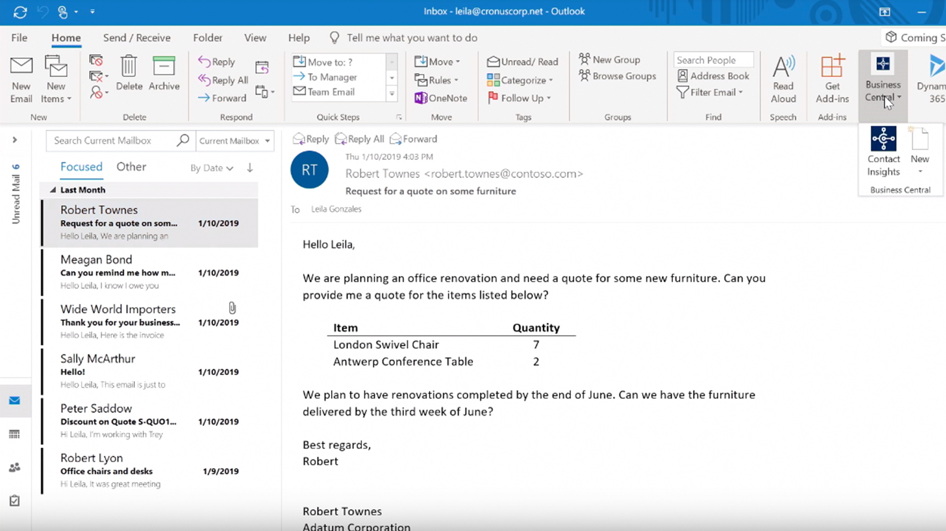Switch to the Other inbox tab

coord(131,167)
